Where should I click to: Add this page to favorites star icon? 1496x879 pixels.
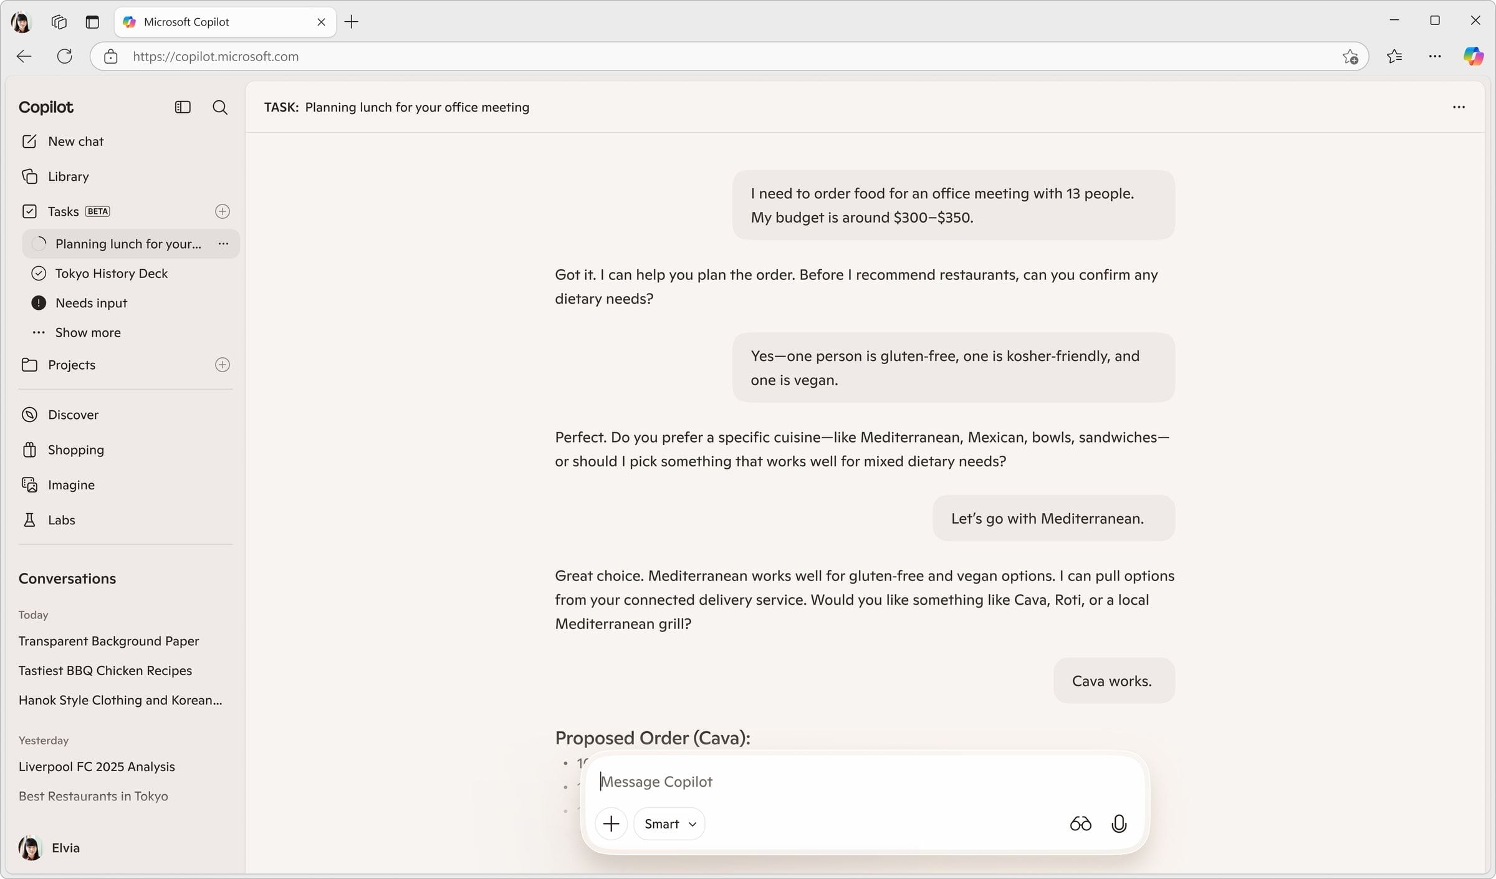[x=1350, y=56]
